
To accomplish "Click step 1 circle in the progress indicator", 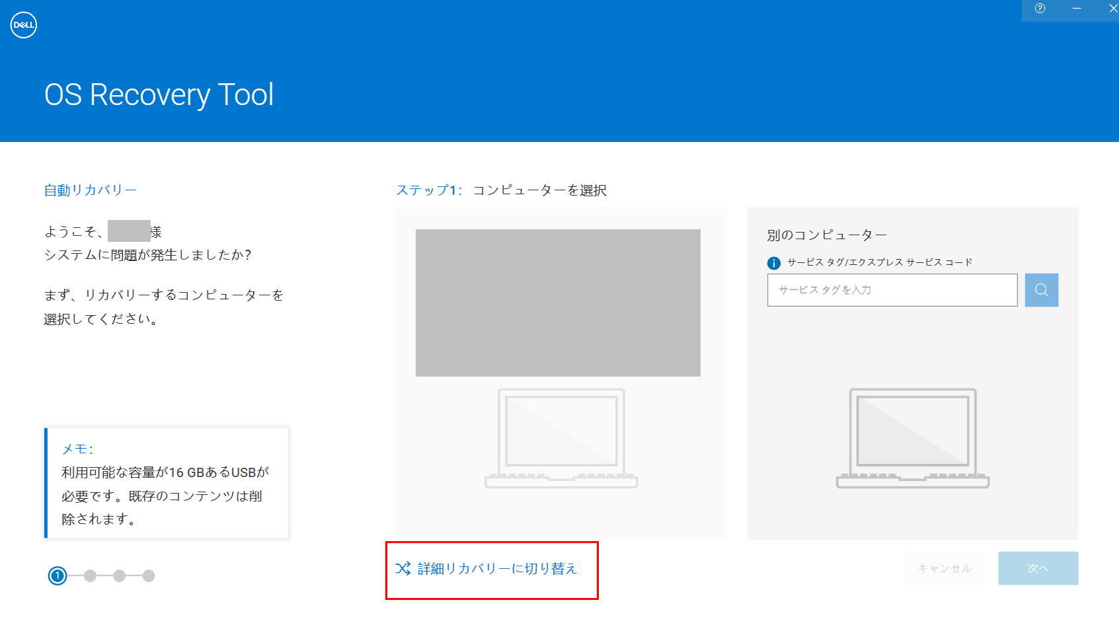I will click(x=58, y=576).
